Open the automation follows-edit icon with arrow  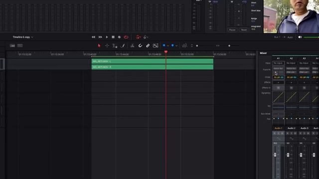tap(146, 37)
